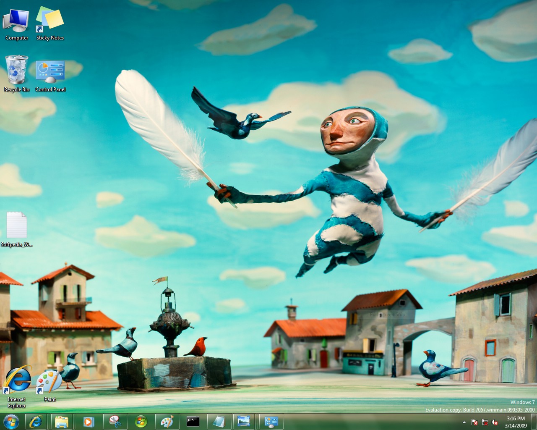Click the disconnected network tray icon
The image size is (537, 430).
pos(485,422)
